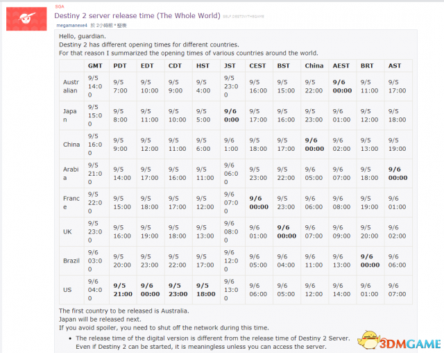Click the bold 9/6 00:00 cell in Arabia row

coord(398,174)
